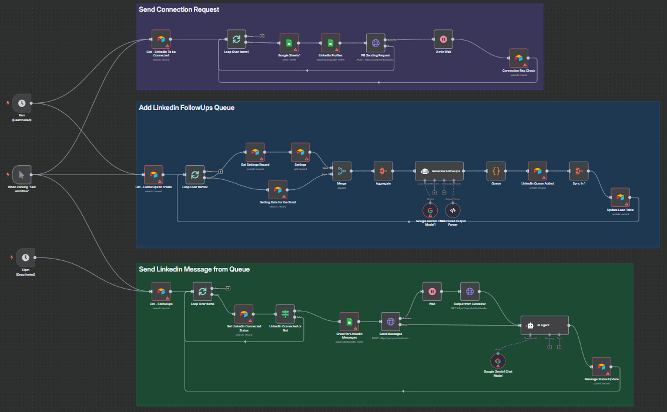Open the 'List - FollowUps' Airtable node
The image size is (667, 412).
tap(161, 292)
